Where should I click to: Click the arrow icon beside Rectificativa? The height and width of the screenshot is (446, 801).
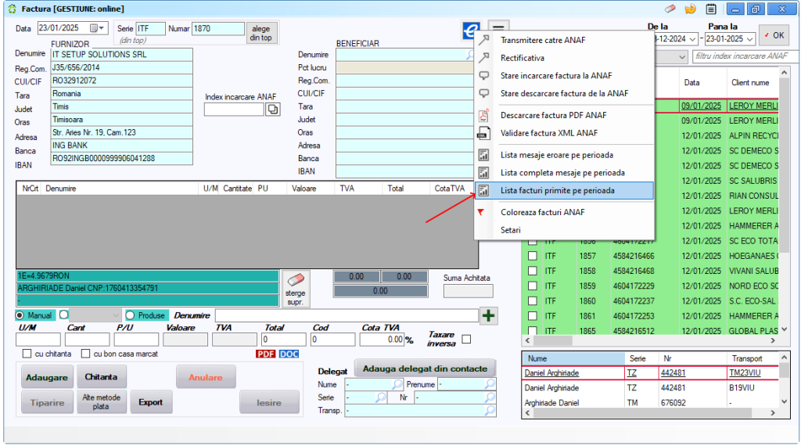point(483,58)
